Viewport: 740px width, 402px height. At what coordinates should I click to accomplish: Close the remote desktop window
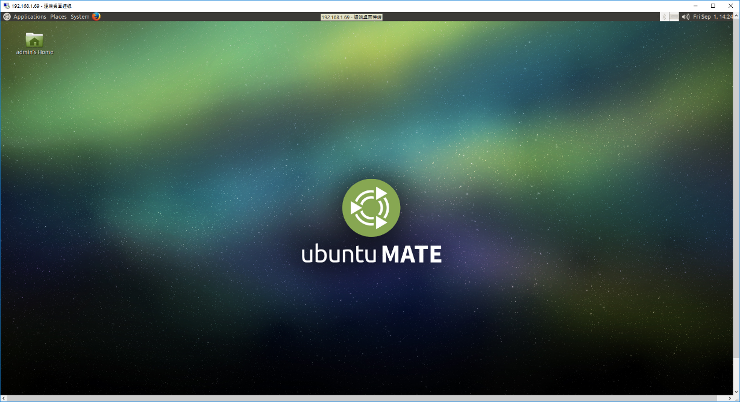(730, 5)
